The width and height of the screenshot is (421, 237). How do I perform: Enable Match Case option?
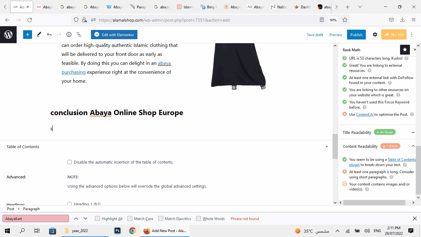[x=130, y=218]
